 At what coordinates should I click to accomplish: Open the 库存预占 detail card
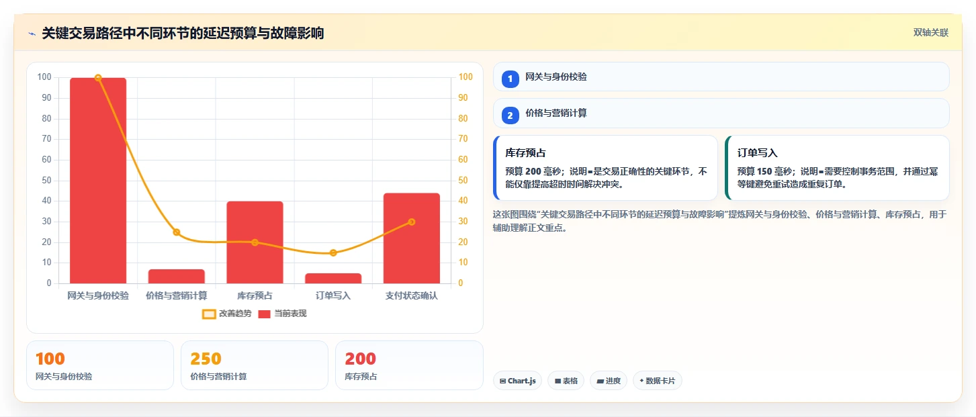tap(605, 168)
